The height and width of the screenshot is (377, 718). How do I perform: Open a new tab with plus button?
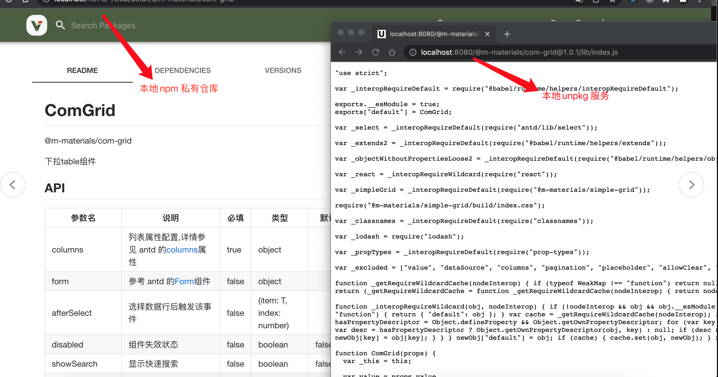tap(507, 34)
